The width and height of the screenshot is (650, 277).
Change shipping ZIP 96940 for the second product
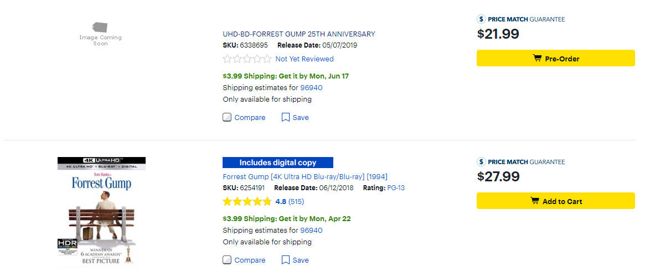point(311,230)
